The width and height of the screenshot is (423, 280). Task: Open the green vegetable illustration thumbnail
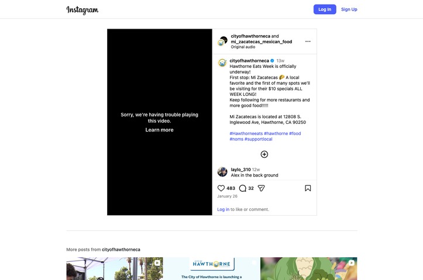308,269
